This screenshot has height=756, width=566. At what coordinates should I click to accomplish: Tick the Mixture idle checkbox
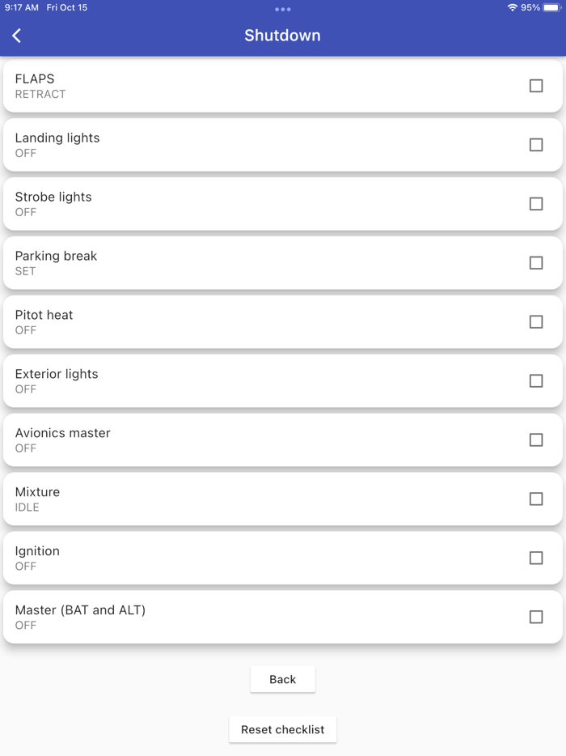coord(536,499)
